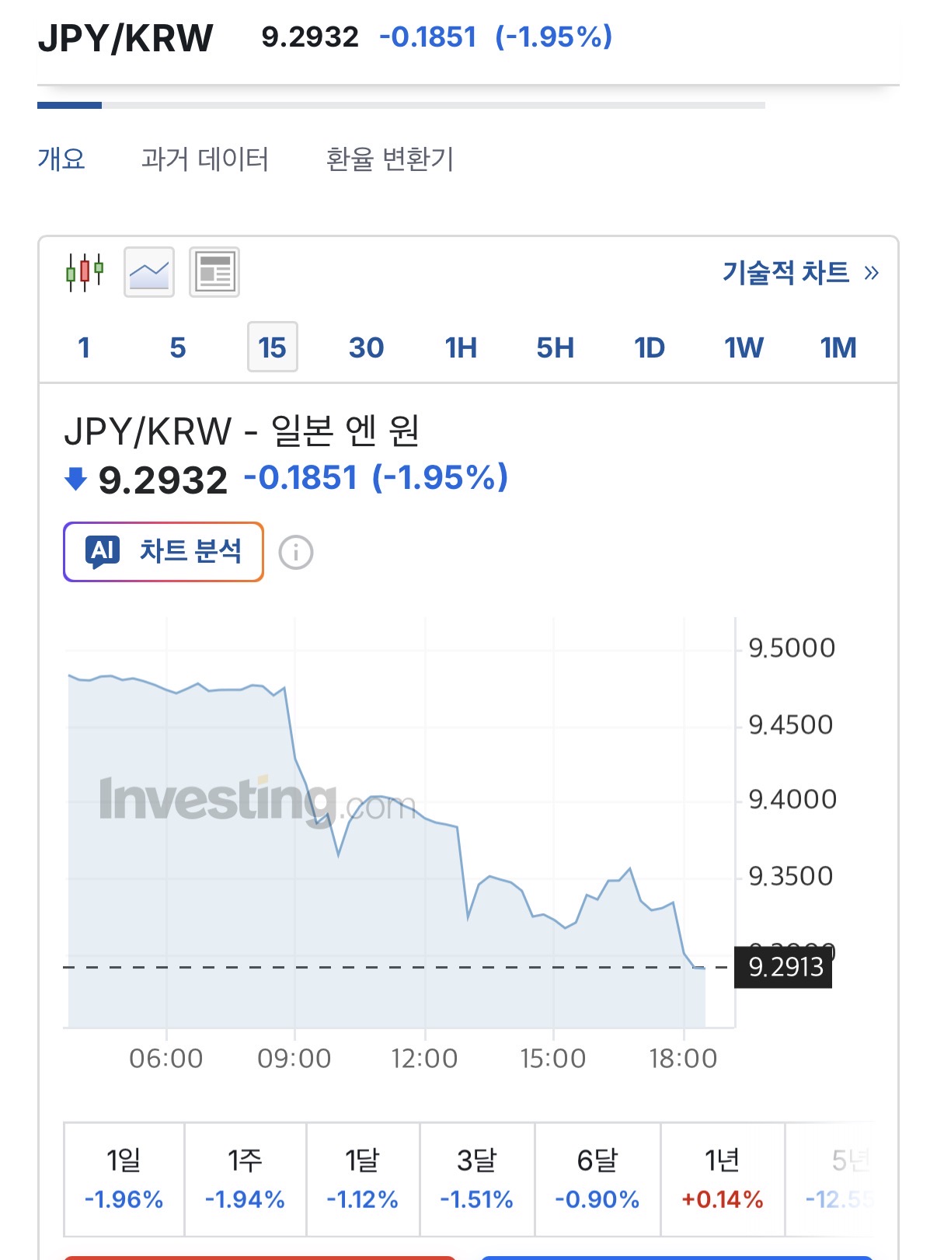Select the 개요 tab
The image size is (937, 1260).
pos(61,159)
